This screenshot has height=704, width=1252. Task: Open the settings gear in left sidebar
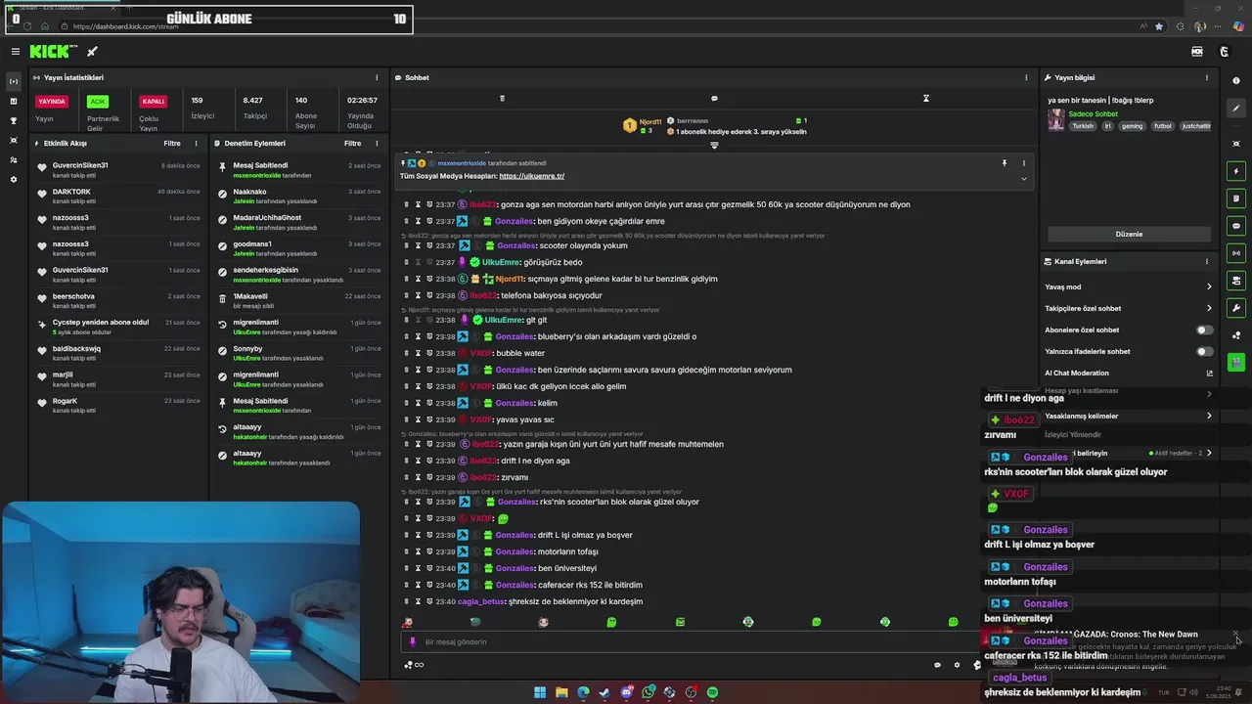tap(14, 179)
